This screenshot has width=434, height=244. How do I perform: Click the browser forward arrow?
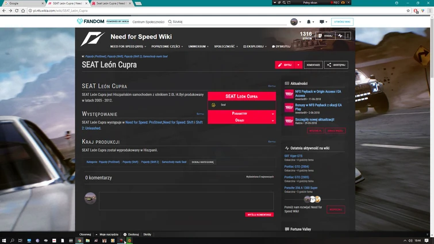coord(10,10)
